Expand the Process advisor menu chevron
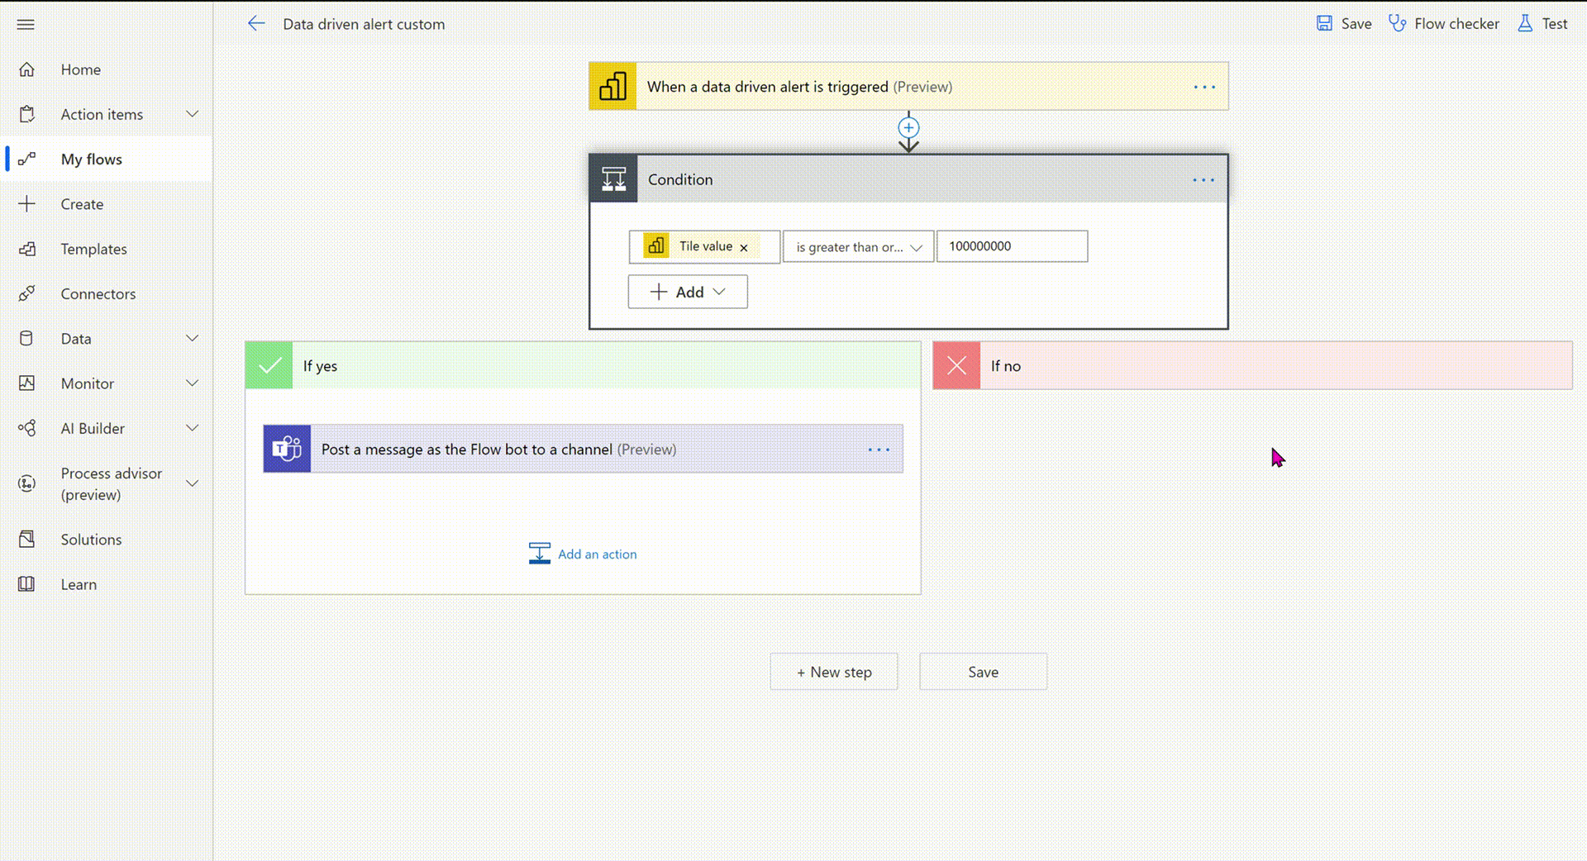 [x=192, y=483]
